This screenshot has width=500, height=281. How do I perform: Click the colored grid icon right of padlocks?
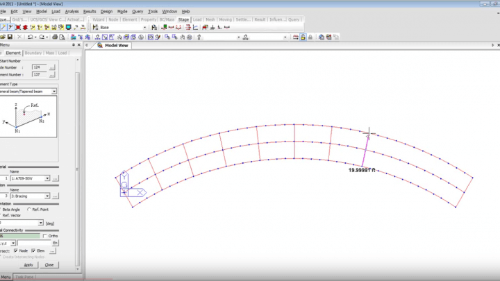click(328, 37)
